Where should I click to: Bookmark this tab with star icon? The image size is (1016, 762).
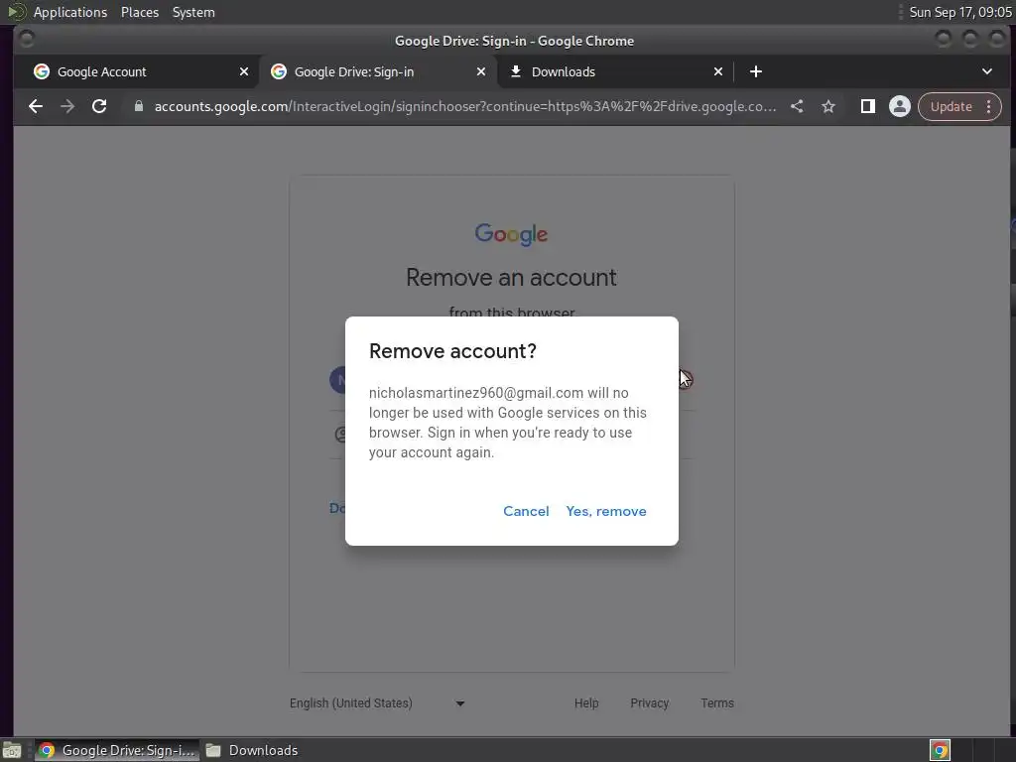click(x=828, y=106)
